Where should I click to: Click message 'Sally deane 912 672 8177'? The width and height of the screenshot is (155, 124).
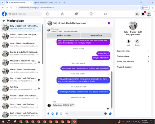tap(64, 105)
